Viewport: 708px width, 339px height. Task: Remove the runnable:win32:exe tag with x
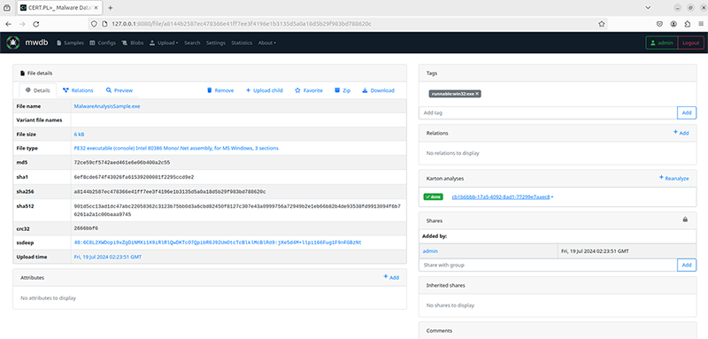(477, 94)
